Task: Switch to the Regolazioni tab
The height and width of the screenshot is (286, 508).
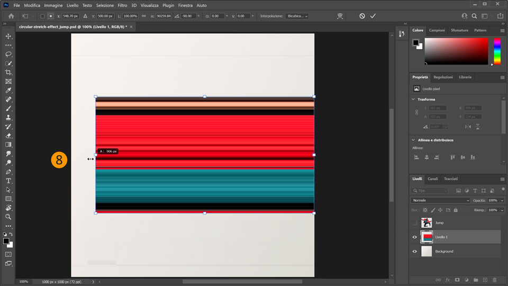Action: [x=443, y=77]
